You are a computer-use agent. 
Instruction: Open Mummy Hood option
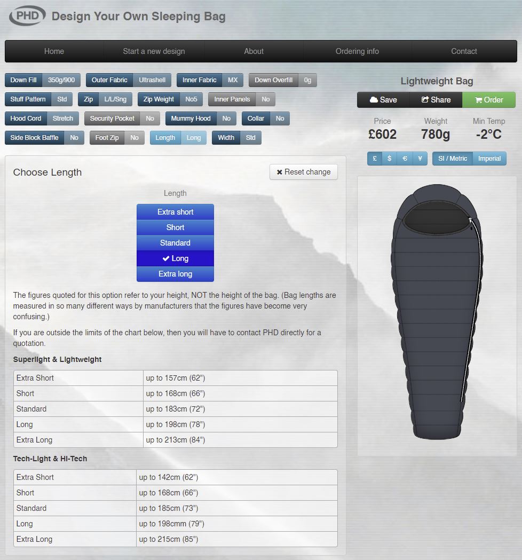click(x=201, y=119)
